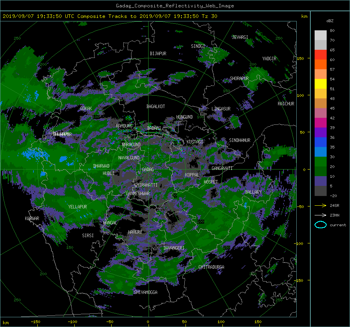Click the SINDGI city label
Screen dimensions: 350x327
pos(198,46)
